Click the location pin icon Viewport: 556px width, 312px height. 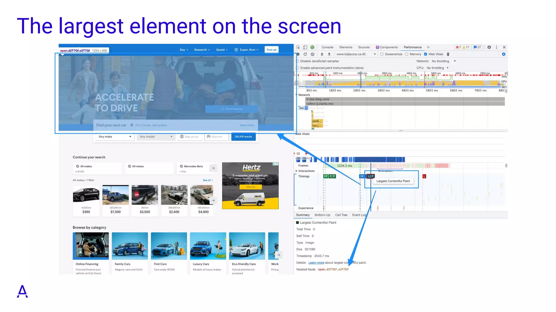tap(132, 125)
